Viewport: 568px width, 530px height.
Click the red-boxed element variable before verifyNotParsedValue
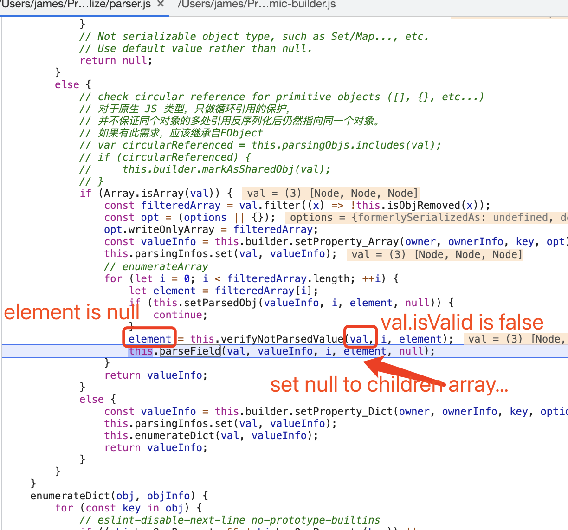[x=149, y=339]
